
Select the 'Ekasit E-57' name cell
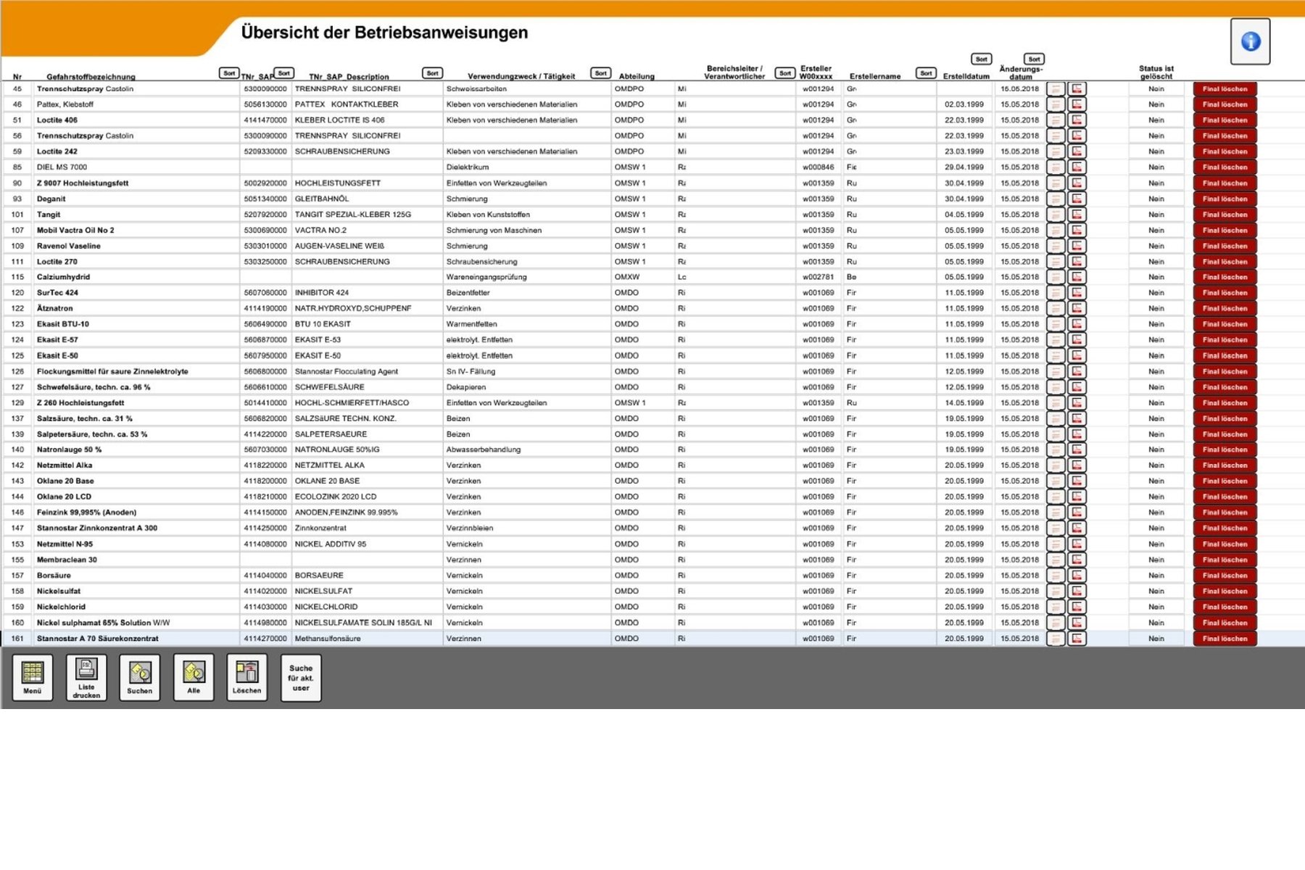[136, 340]
